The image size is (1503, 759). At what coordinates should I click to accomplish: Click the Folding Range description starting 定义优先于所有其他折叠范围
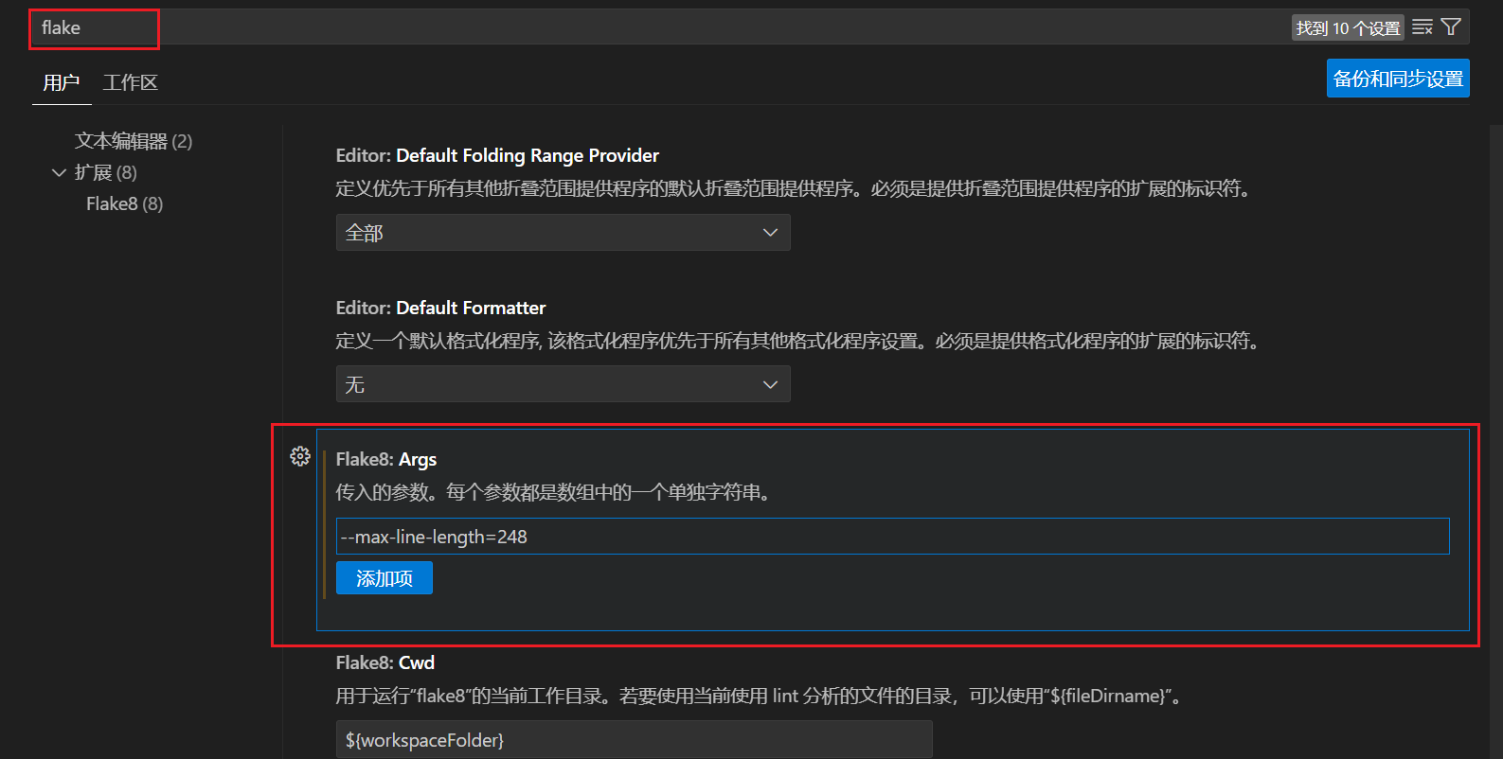796,188
